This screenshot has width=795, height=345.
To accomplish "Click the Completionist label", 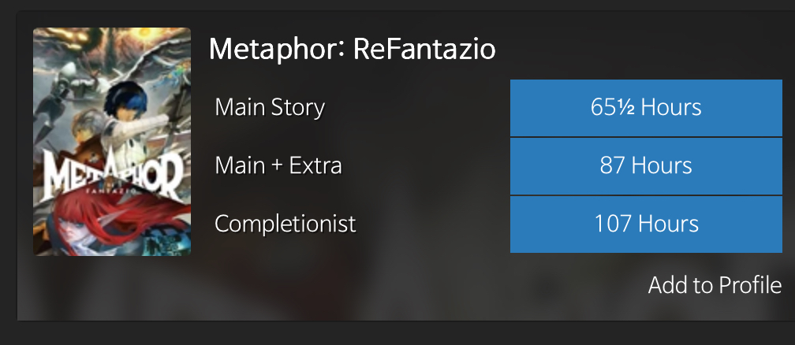I will point(286,224).
